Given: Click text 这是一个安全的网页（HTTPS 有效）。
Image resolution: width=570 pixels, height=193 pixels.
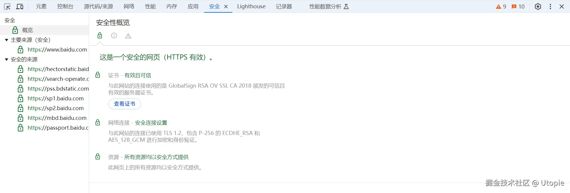Looking at the screenshot, I should pyautogui.click(x=156, y=57).
